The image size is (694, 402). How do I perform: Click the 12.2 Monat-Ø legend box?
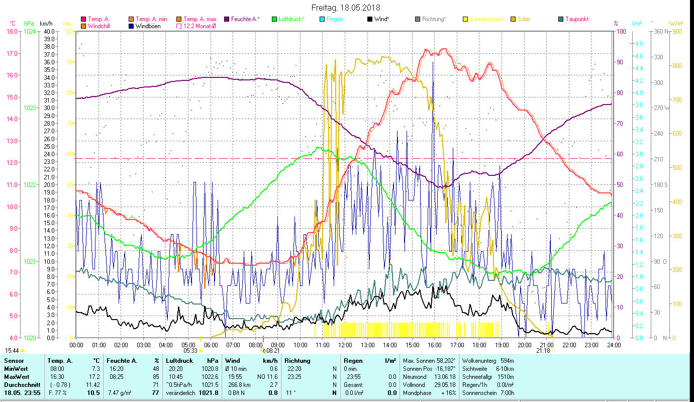pos(179,26)
